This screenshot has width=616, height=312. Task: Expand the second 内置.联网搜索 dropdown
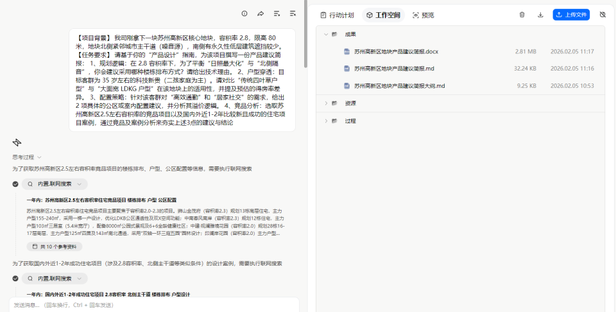click(55, 279)
